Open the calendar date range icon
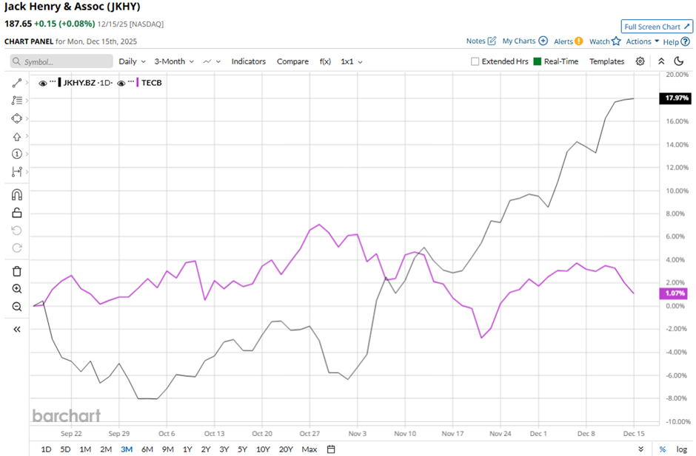Screen dimensions: 696x456 pyautogui.click(x=331, y=449)
